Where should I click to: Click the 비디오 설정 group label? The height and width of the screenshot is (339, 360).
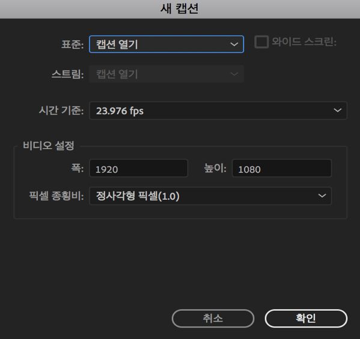(49, 145)
